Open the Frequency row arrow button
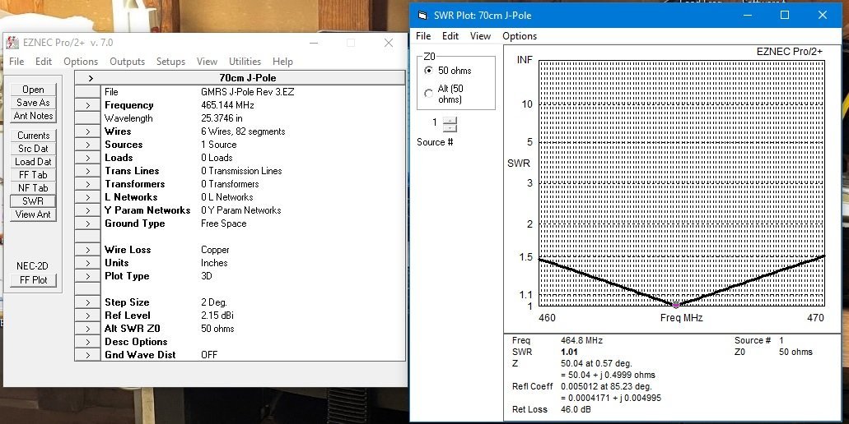The image size is (849, 424). (87, 105)
